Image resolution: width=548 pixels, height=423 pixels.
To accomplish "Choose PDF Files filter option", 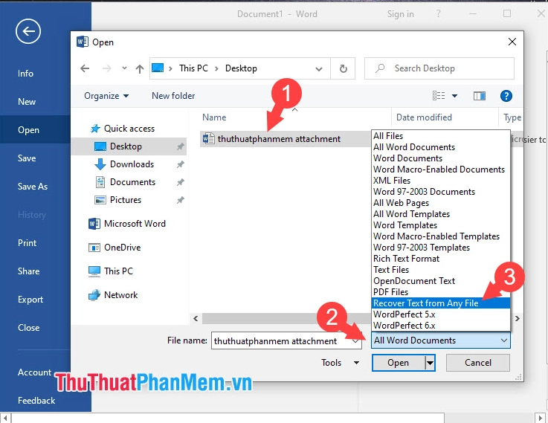I will [x=440, y=292].
